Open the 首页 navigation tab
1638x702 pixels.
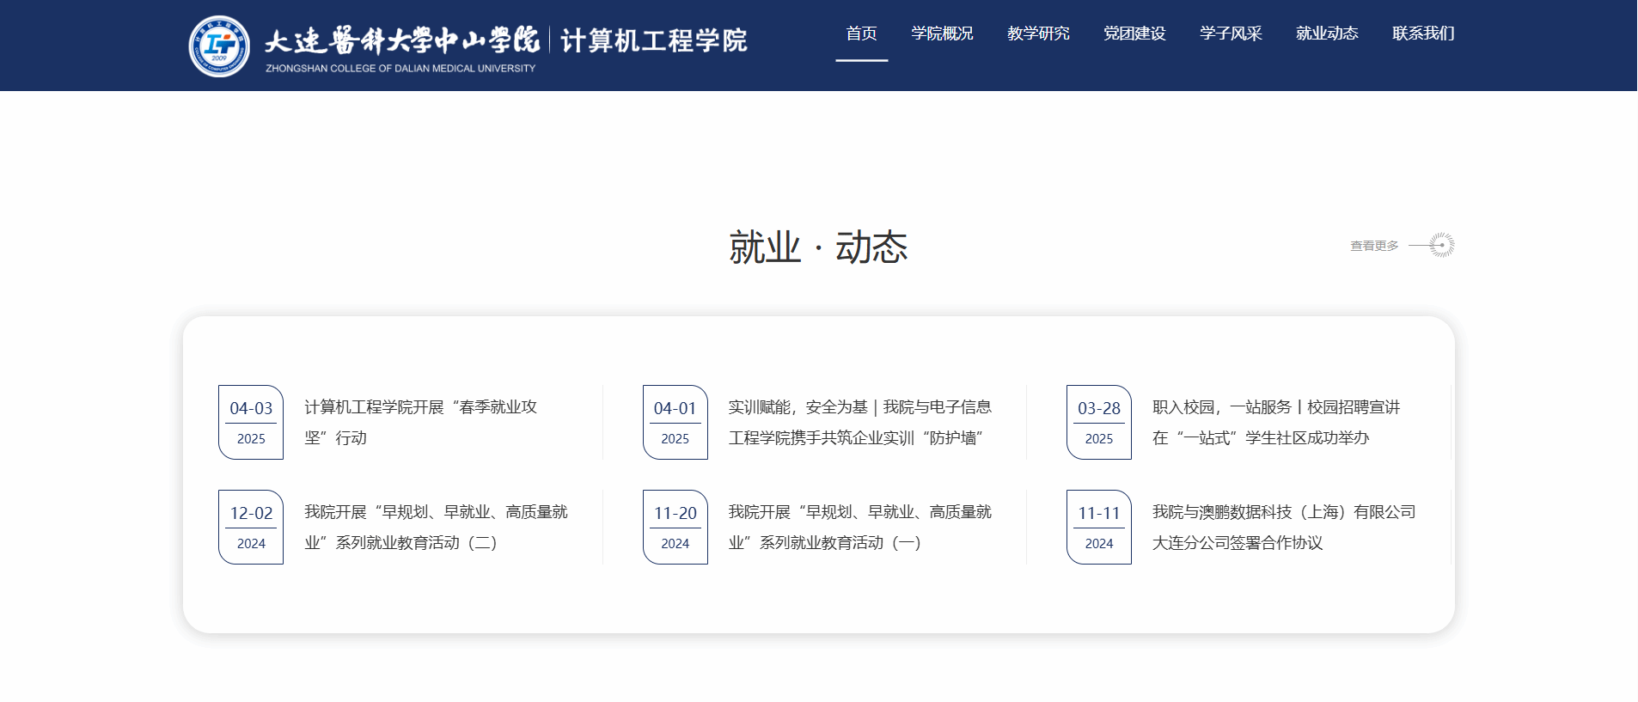click(x=861, y=34)
